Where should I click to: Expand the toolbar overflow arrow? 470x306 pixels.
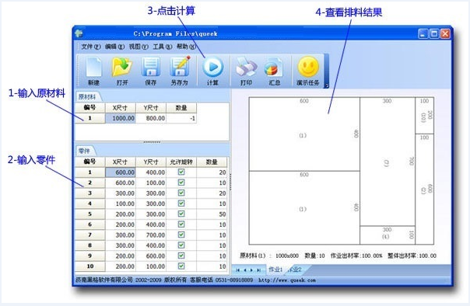[x=326, y=85]
